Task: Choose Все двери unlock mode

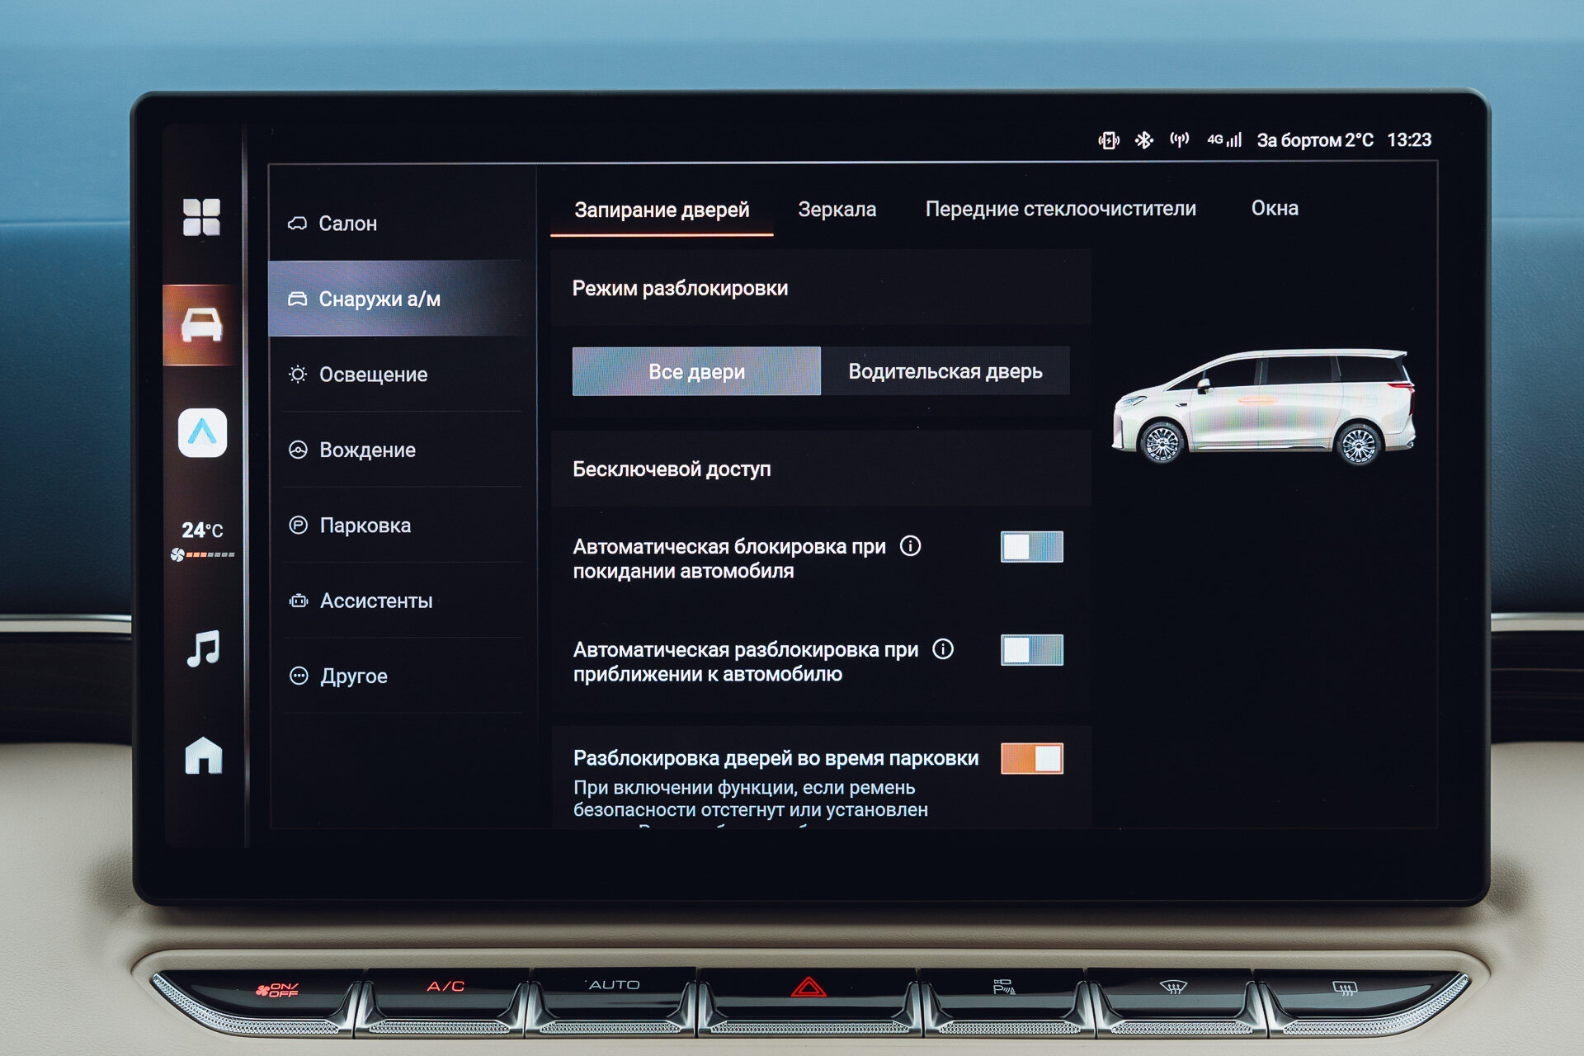Action: (696, 372)
